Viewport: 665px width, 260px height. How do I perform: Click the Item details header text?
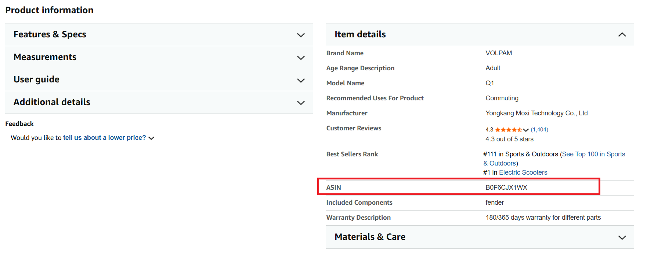pos(360,34)
